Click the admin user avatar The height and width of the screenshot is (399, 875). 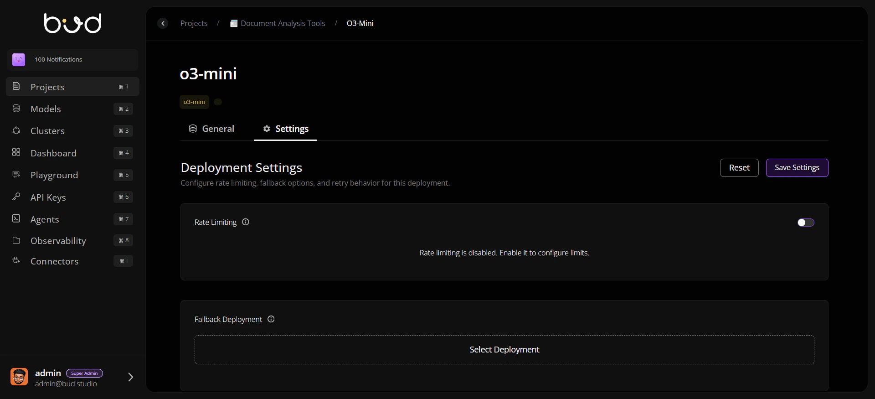(19, 377)
